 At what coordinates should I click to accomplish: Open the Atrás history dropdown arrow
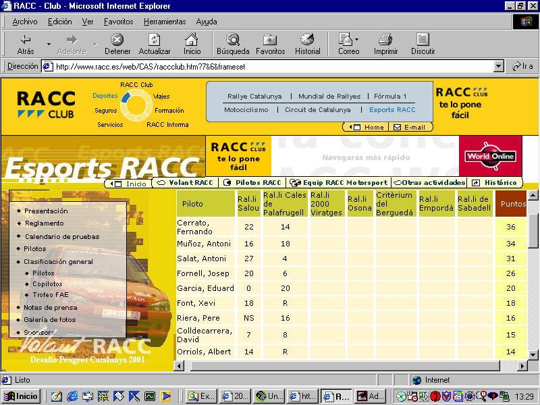pyautogui.click(x=49, y=44)
